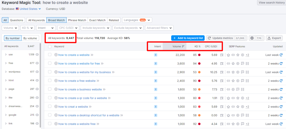This screenshot has width=286, height=129.
Task: Click People Also Ask icon in business website row
Action: pos(238,89)
